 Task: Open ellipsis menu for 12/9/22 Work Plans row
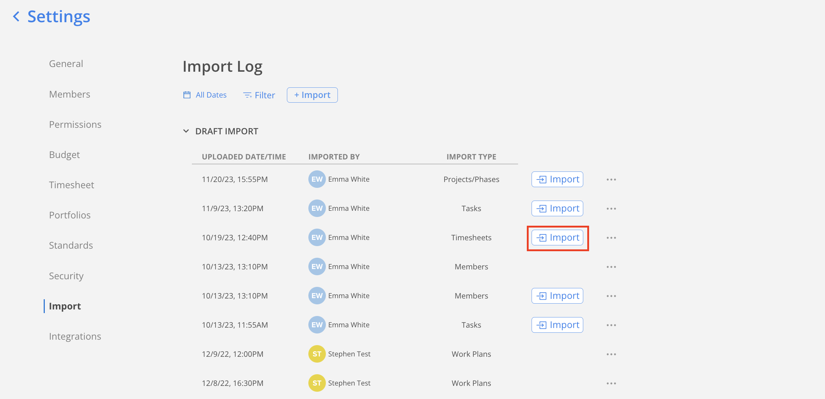[611, 354]
